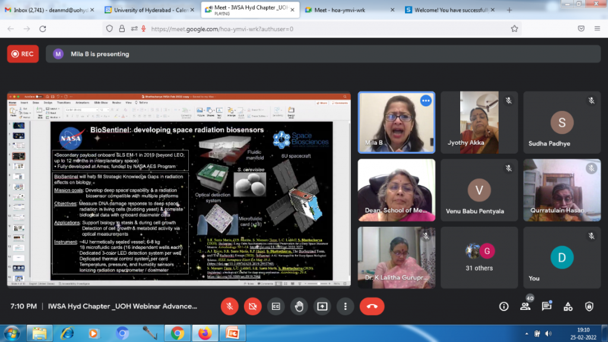Open Mila B's tile options menu

click(x=425, y=101)
